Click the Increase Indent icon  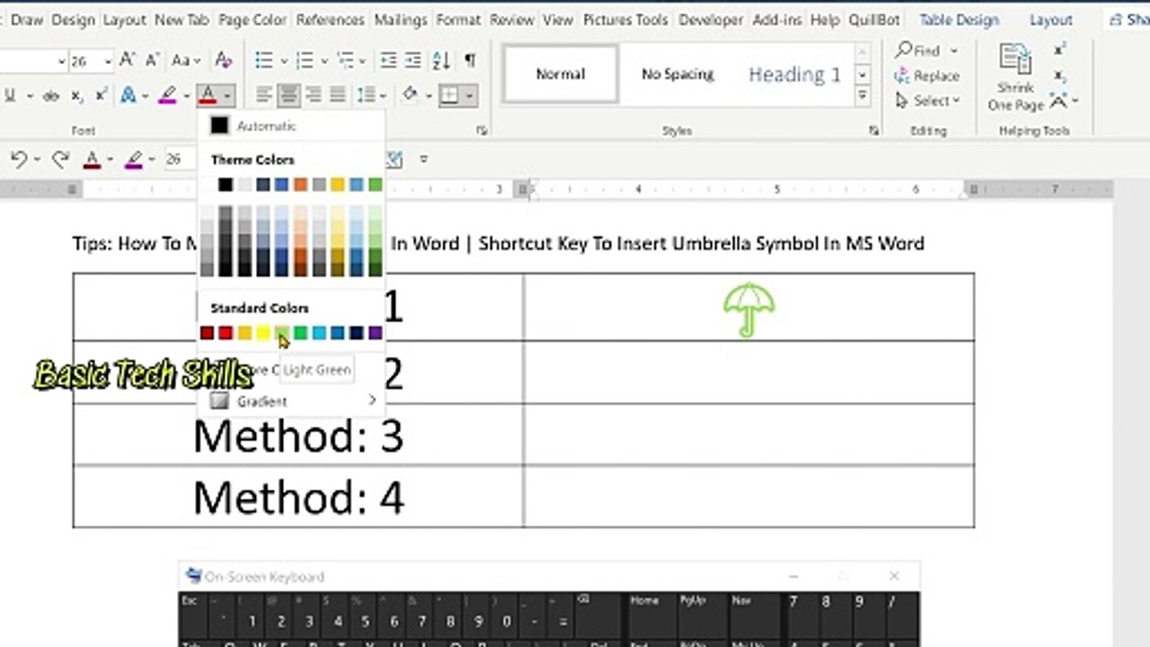pyautogui.click(x=413, y=60)
